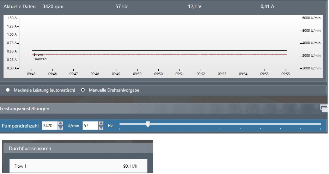Increase Pumpendrehzahl U/min with up arrow

60,124
